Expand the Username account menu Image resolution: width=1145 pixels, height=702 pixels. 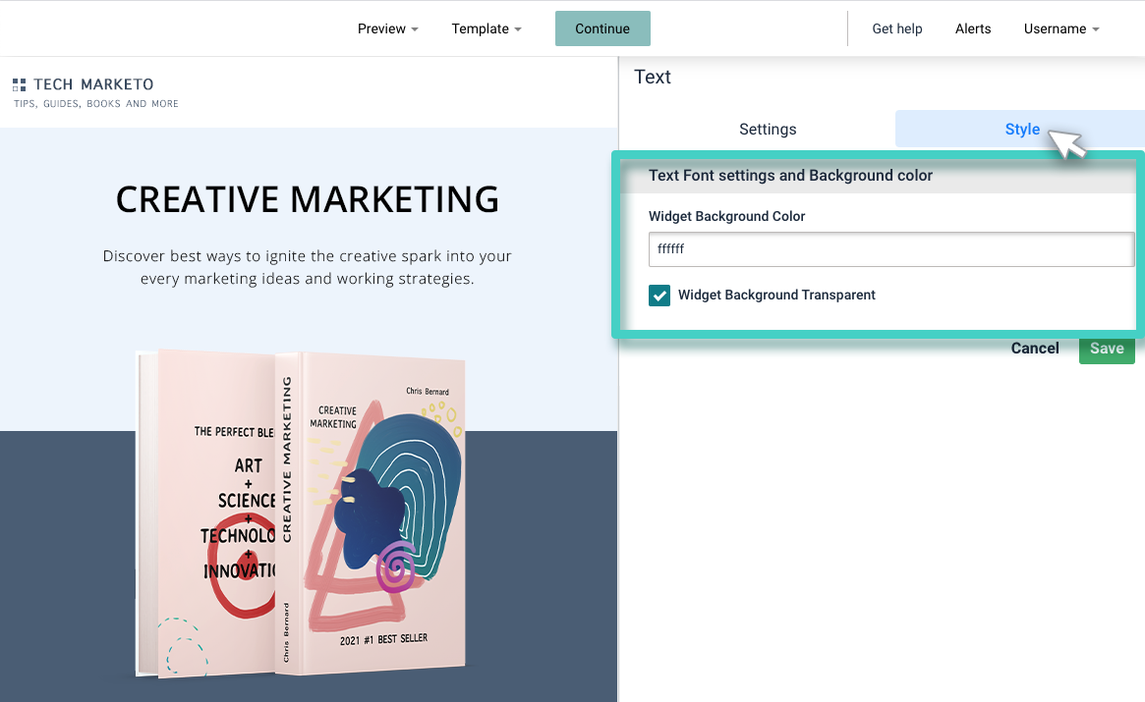point(1061,28)
